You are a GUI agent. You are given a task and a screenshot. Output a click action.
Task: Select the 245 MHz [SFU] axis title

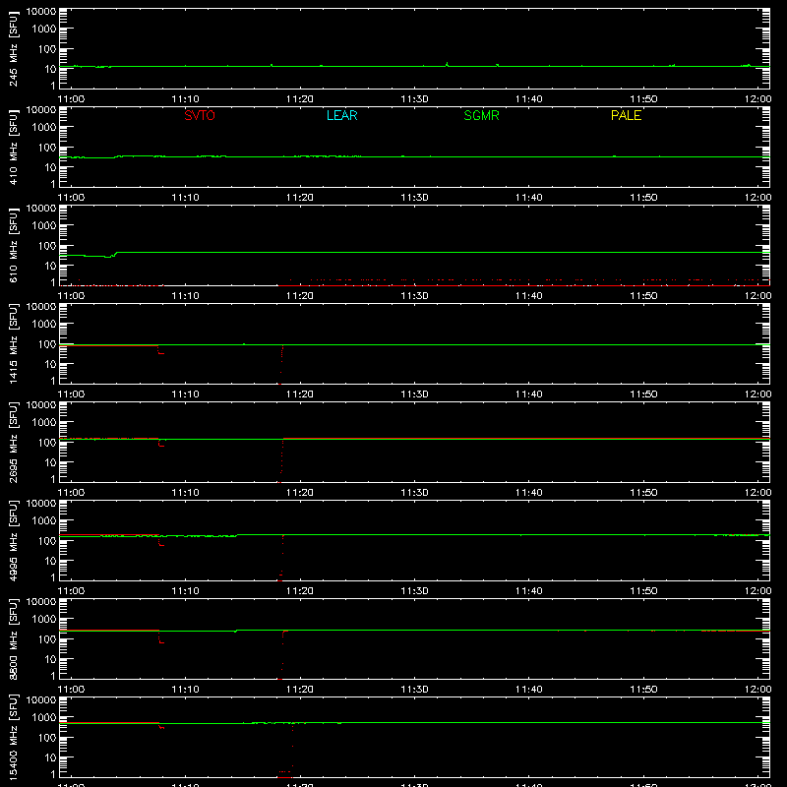13,48
